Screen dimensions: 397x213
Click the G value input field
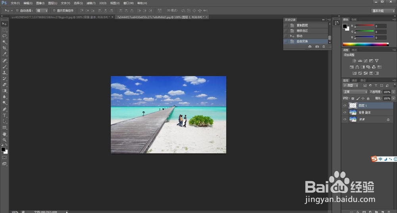pos(381,32)
